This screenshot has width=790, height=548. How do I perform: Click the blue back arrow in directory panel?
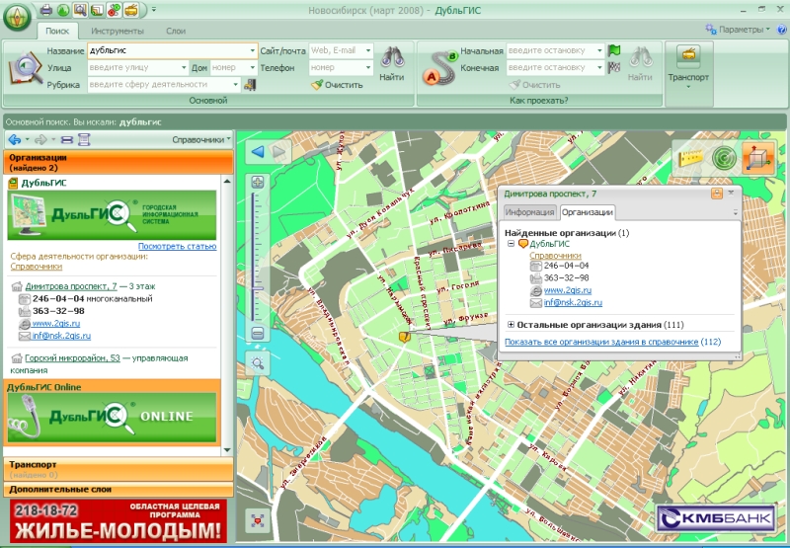coord(15,140)
